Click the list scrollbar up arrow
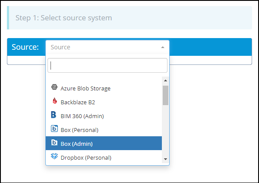Image resolution: width=259 pixels, height=183 pixels. coord(165,80)
